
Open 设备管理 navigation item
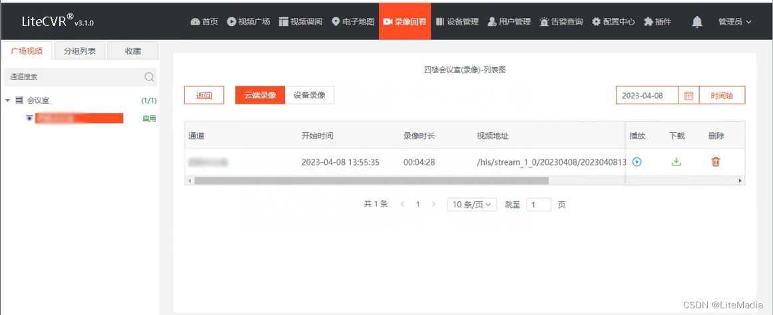tap(457, 22)
